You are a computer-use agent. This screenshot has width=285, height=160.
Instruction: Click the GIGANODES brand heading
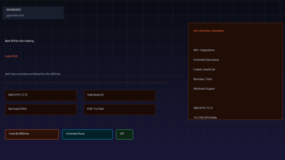tap(14, 10)
